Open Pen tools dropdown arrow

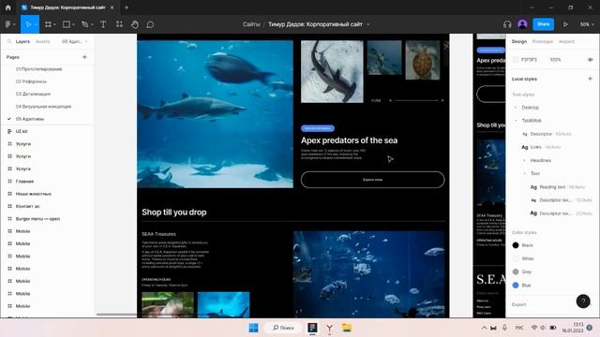coord(92,24)
